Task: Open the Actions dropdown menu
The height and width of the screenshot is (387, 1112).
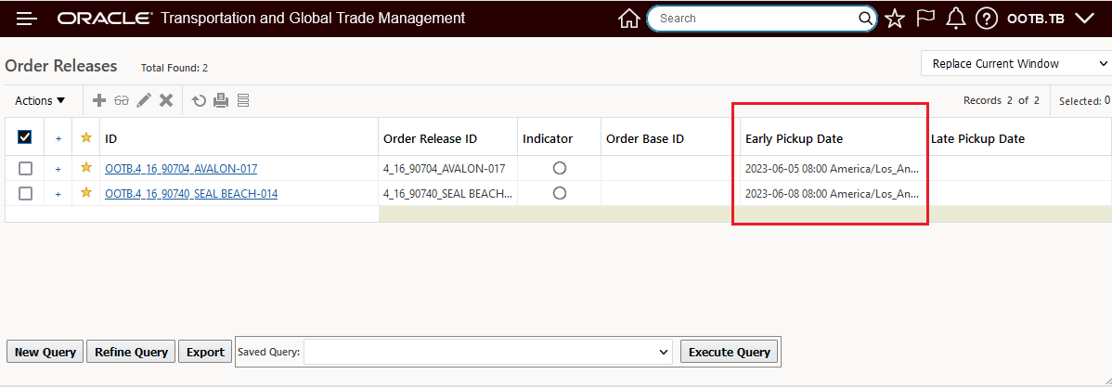Action: click(40, 100)
